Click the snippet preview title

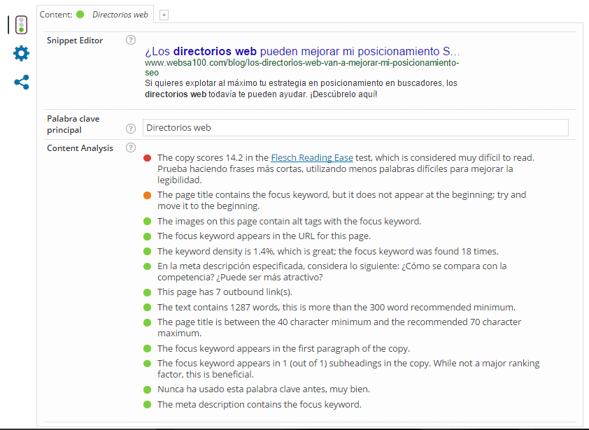[x=302, y=52]
